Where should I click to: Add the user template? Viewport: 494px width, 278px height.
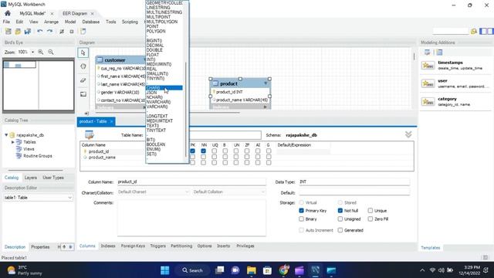[x=455, y=83]
